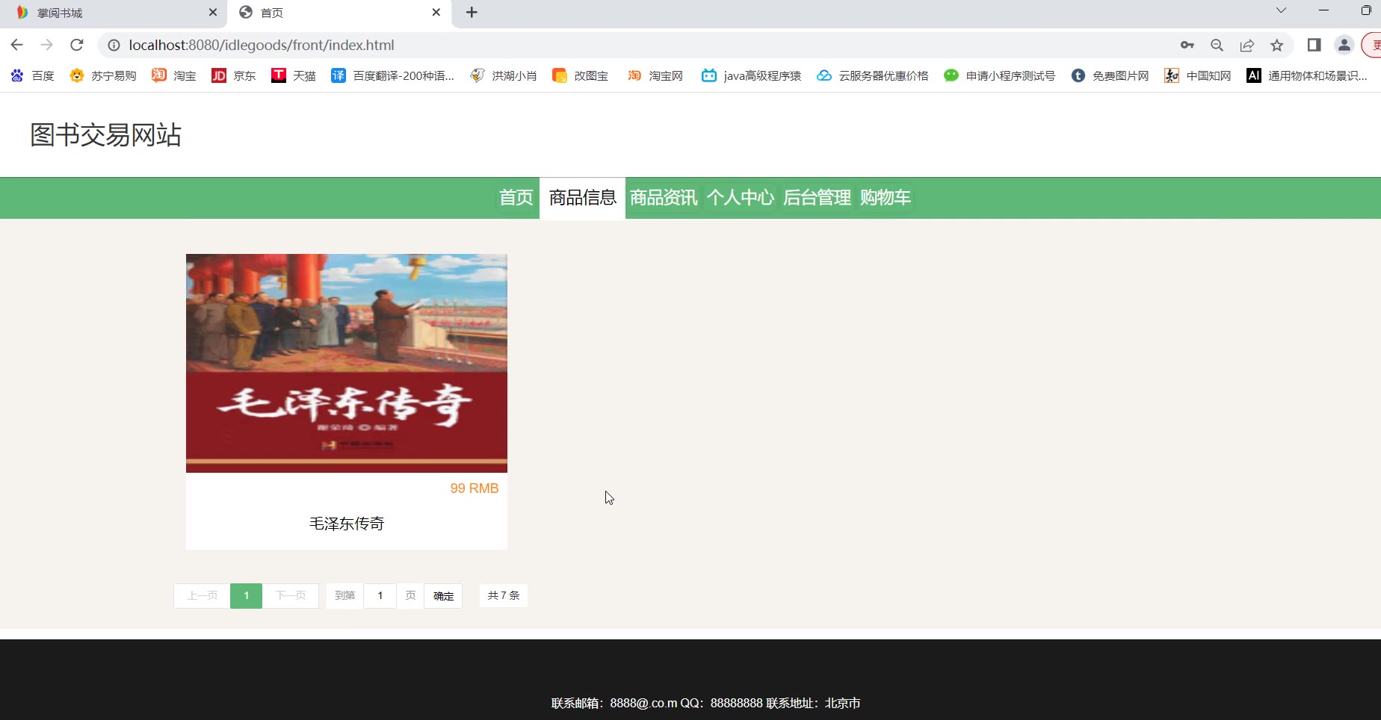The image size is (1381, 720).
Task: Open the 后台管理 navigation item
Action: click(x=818, y=198)
